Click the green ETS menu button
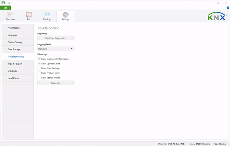This screenshot has height=146, width=230. click(x=6, y=8)
